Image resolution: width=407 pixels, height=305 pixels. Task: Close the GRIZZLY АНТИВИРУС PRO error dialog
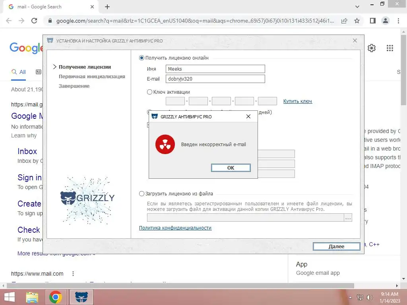tap(248, 116)
